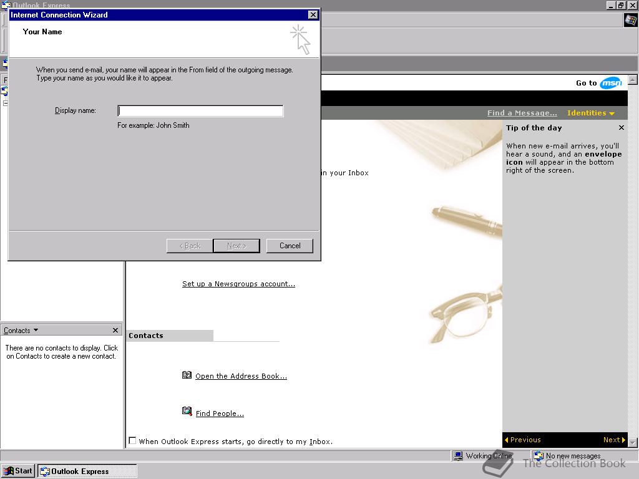The image size is (639, 479).
Task: Click the Outlook Express taskbar button
Action: coord(87,472)
